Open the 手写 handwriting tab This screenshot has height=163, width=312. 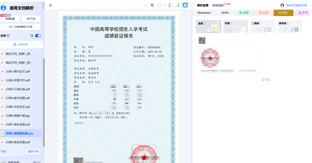pyautogui.click(x=303, y=13)
